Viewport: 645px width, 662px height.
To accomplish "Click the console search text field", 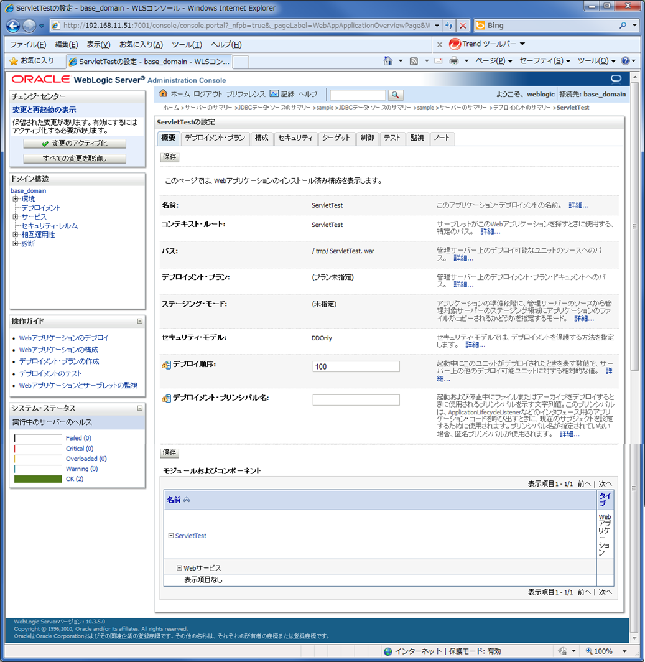I will tap(358, 95).
